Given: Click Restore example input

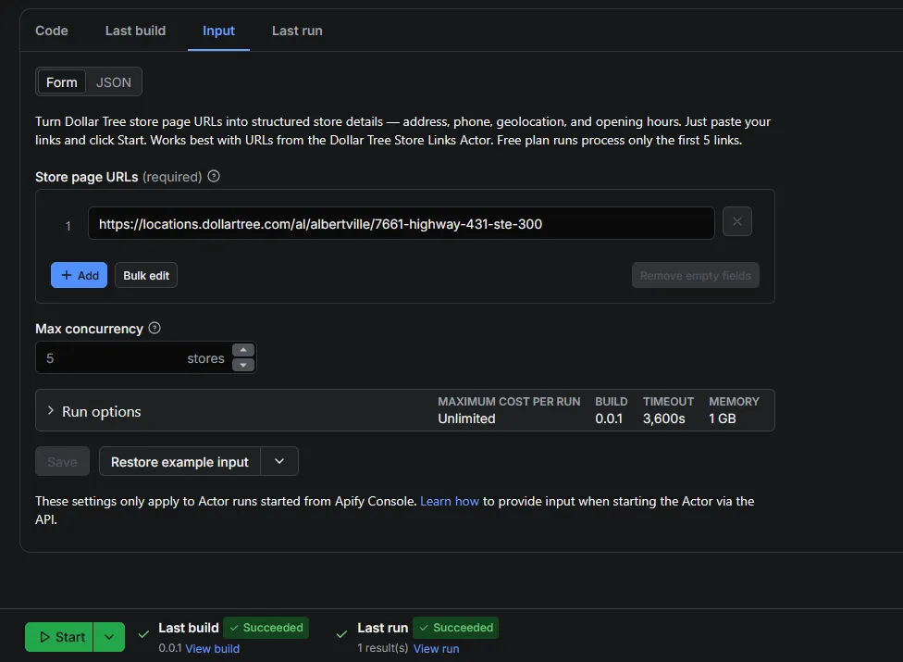Looking at the screenshot, I should click(x=179, y=461).
